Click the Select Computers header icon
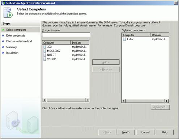Viewport: 179px width, 139px height. (x=8, y=12)
